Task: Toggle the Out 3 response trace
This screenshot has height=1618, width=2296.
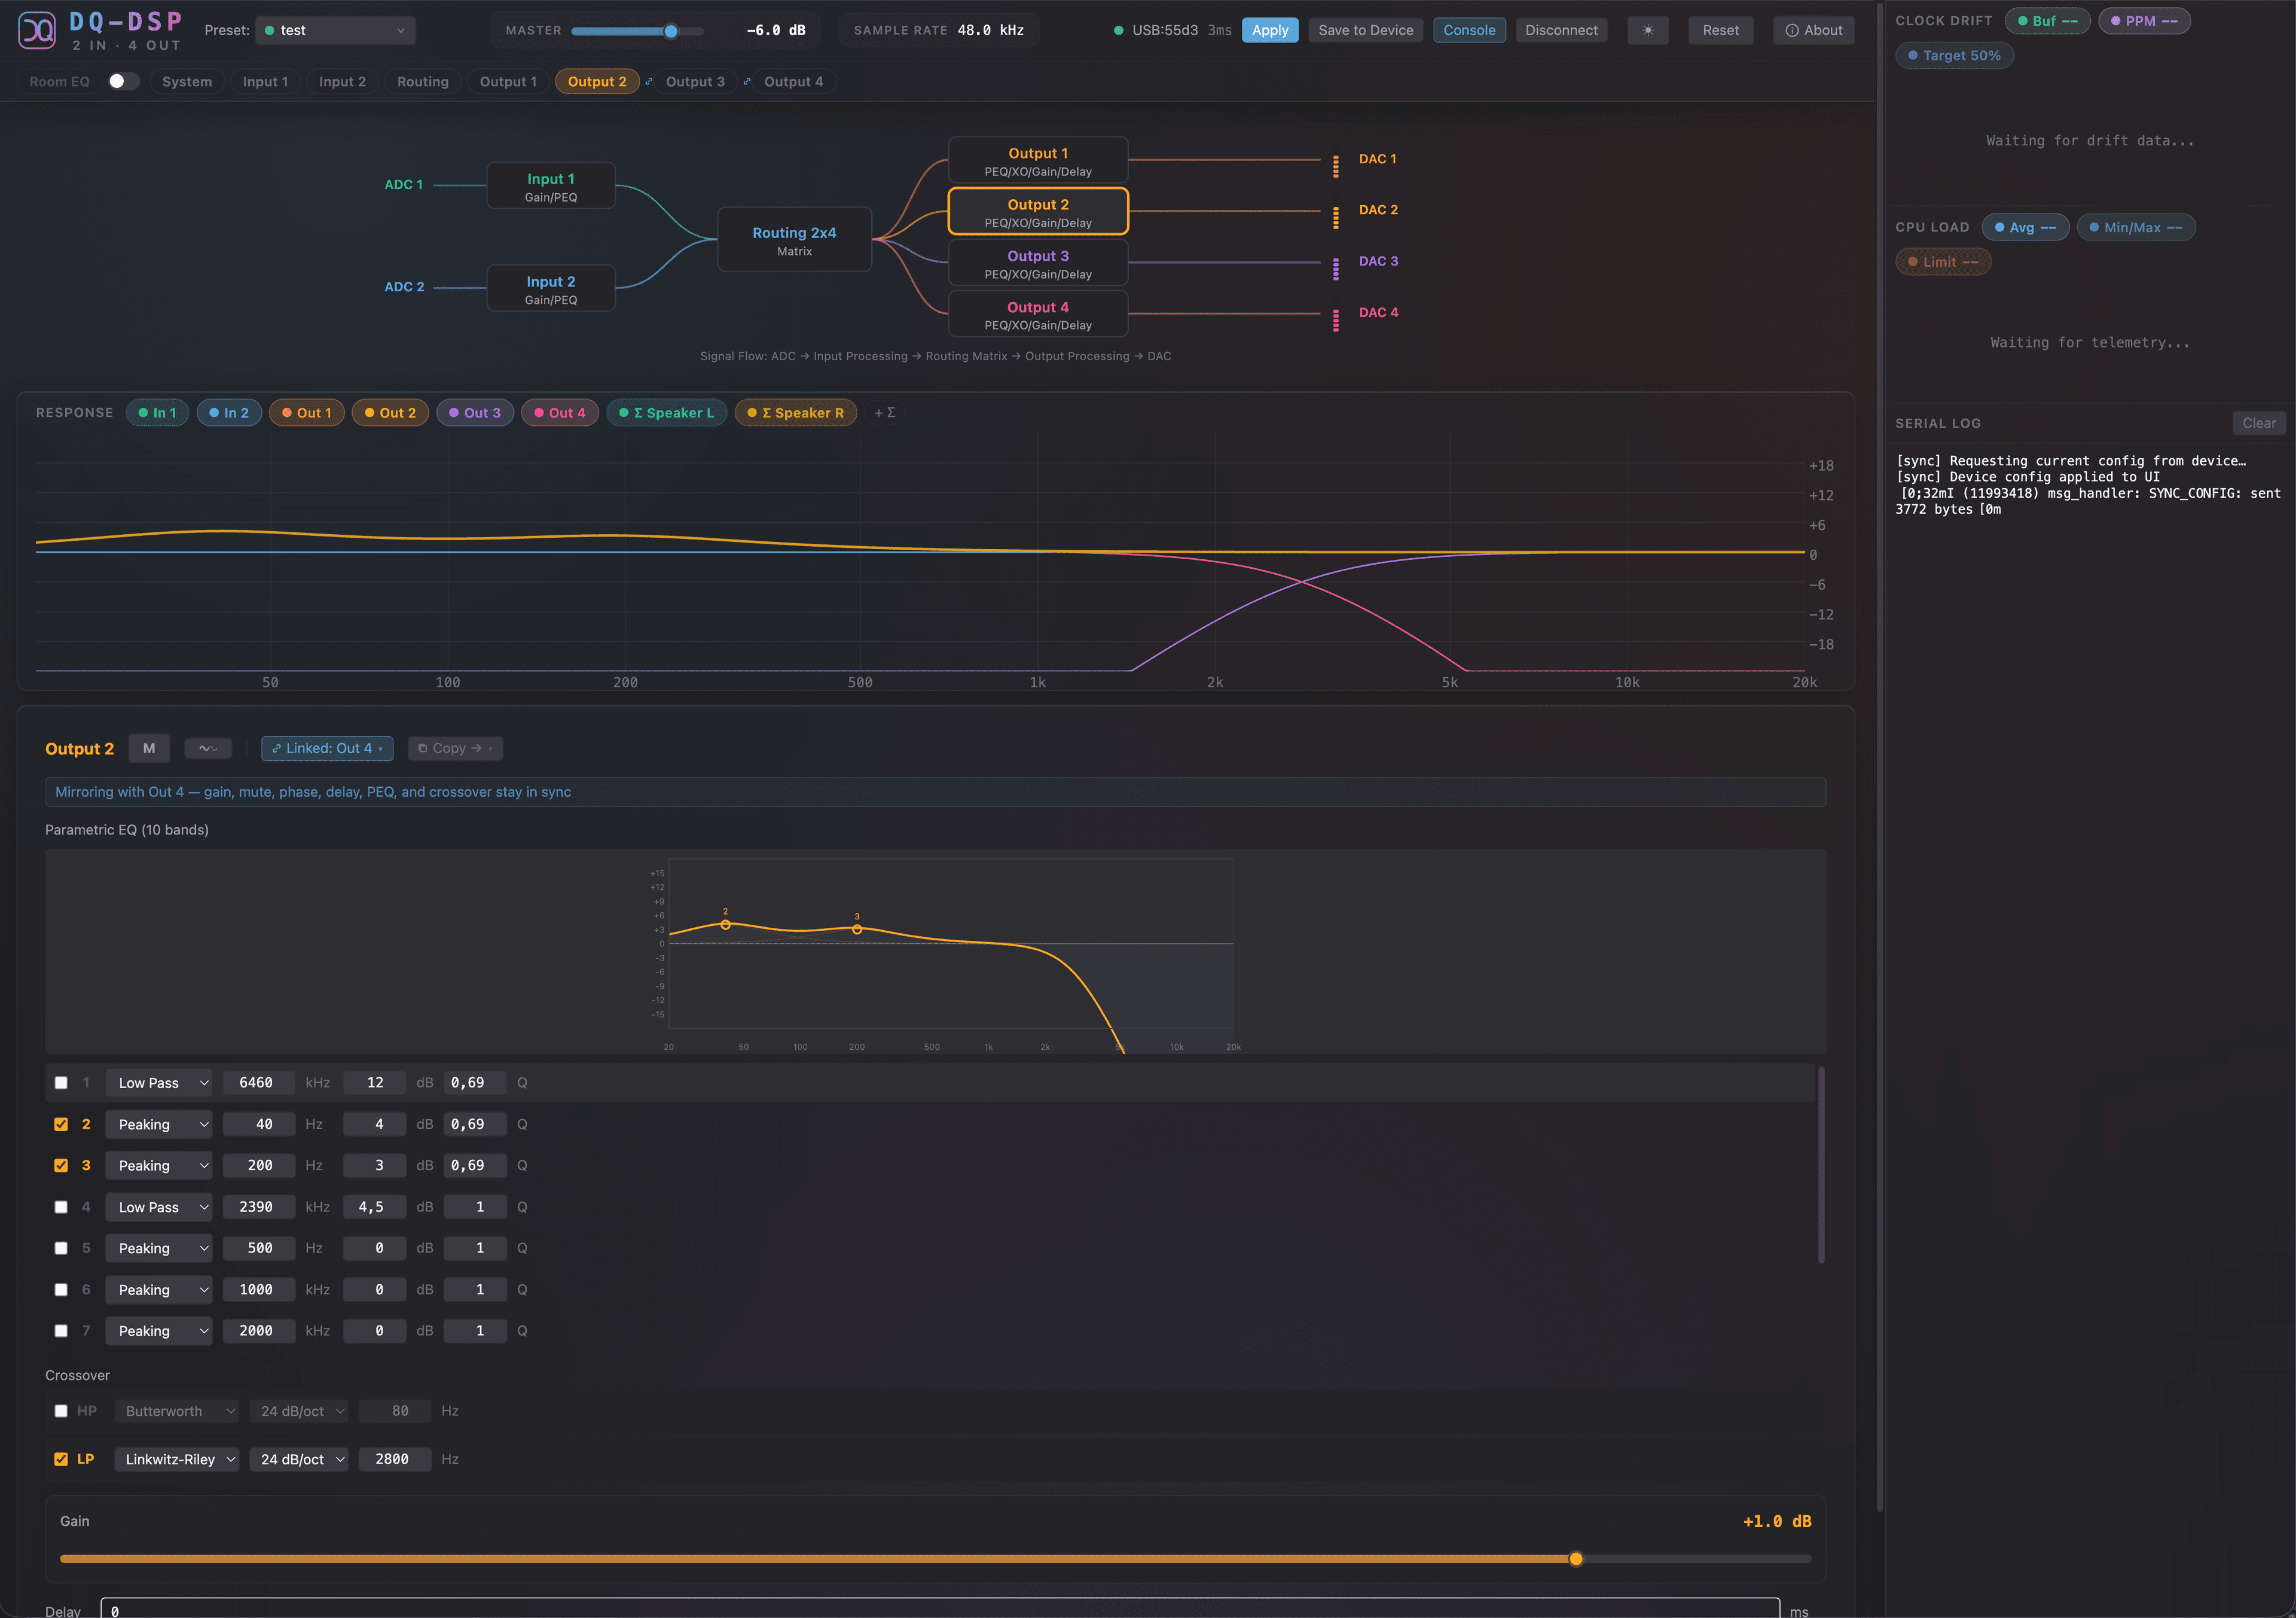Action: pyautogui.click(x=475, y=412)
